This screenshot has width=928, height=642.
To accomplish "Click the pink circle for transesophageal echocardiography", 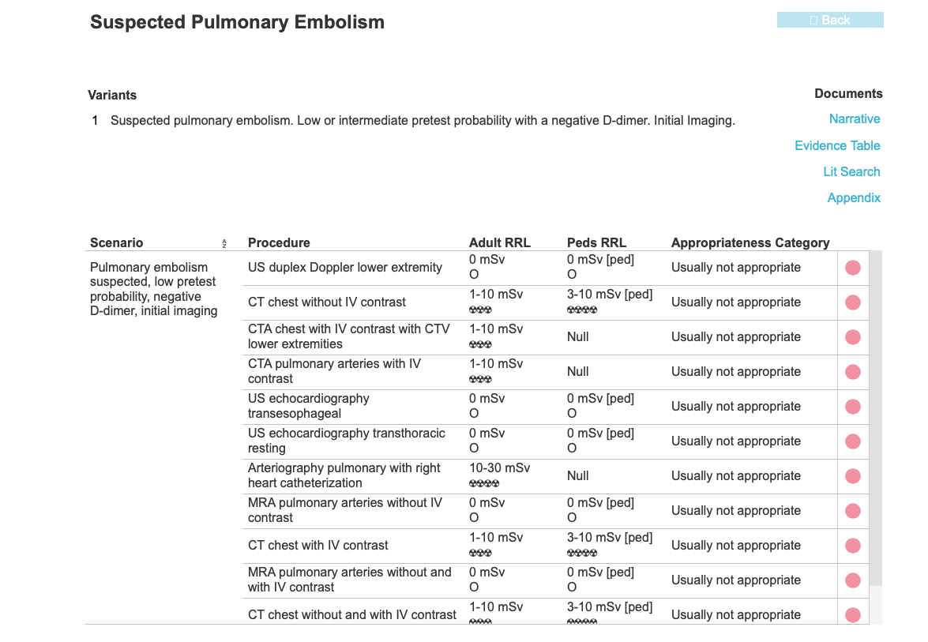I will pyautogui.click(x=853, y=407).
